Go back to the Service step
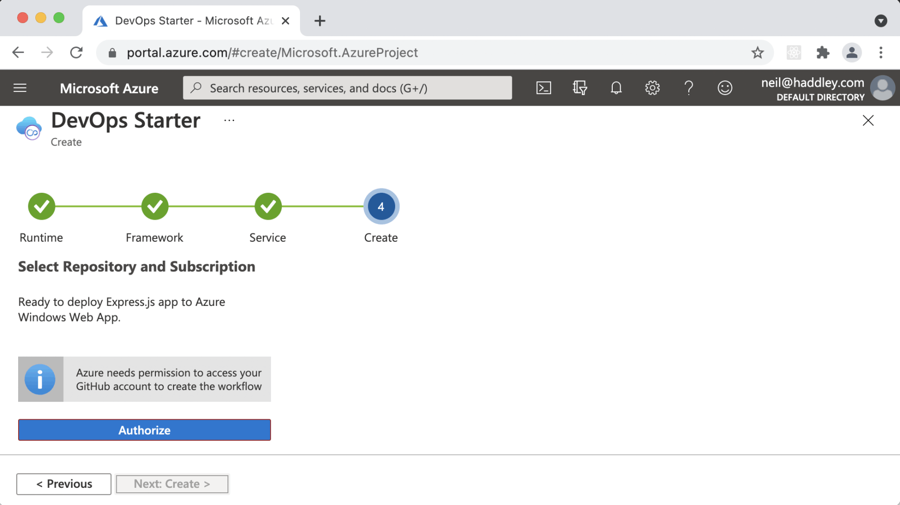The height and width of the screenshot is (505, 900). point(268,207)
